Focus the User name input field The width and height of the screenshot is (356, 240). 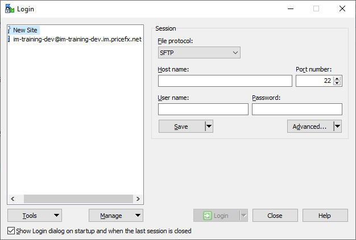coord(203,110)
